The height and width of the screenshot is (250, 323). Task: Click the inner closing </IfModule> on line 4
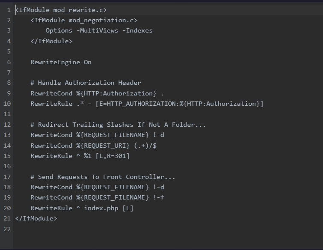click(51, 41)
